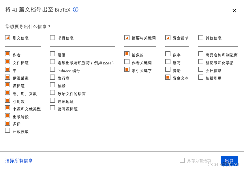
Task: Enable the 其他信息 category checkbox
Action: tap(201, 37)
